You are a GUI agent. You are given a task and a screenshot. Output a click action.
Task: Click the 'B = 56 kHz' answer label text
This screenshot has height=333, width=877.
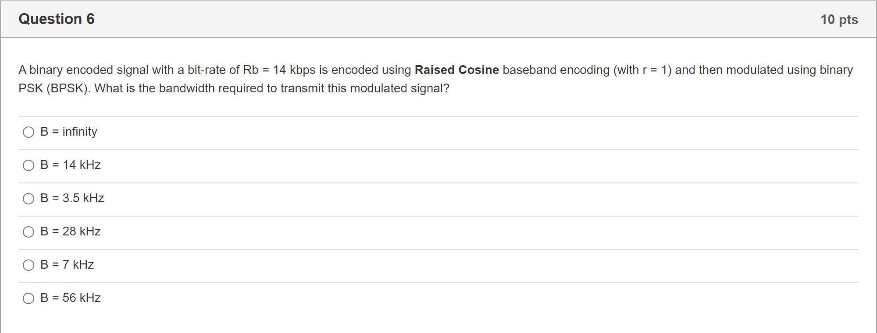[x=71, y=298]
